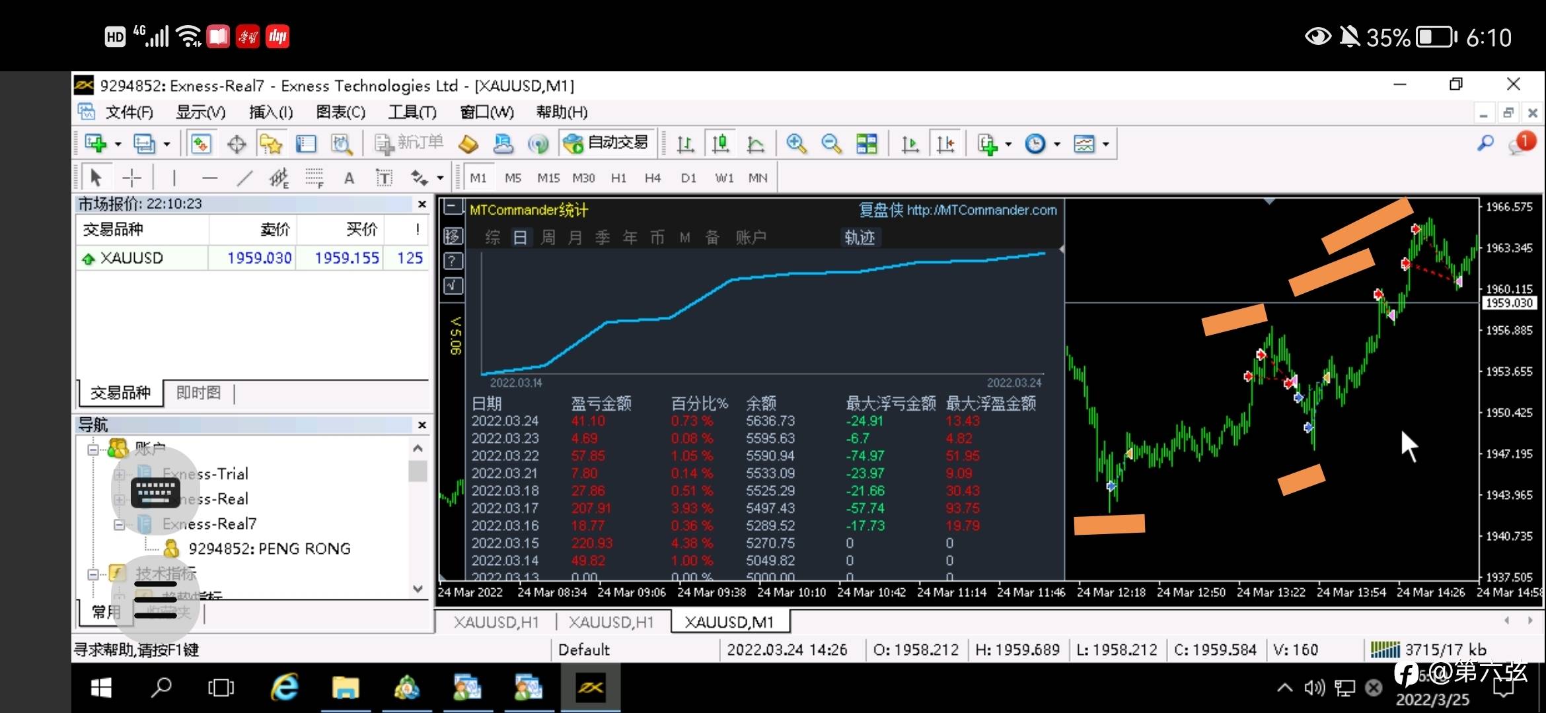Click the text label 'A' tool
Screen dimensions: 1546x713
349,178
